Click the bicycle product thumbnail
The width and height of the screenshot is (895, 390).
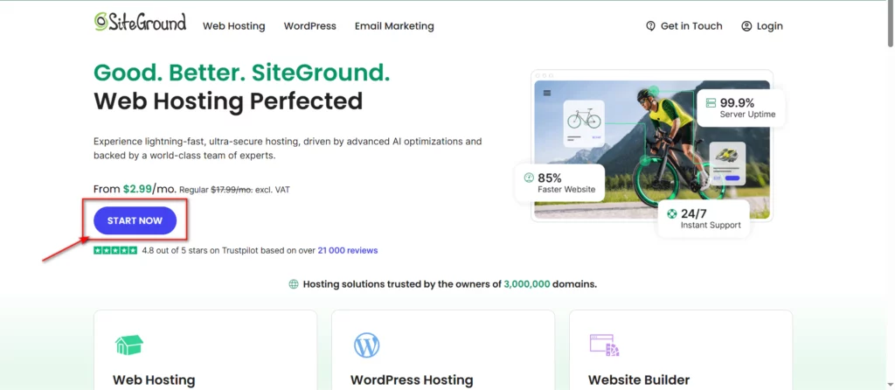click(x=584, y=124)
